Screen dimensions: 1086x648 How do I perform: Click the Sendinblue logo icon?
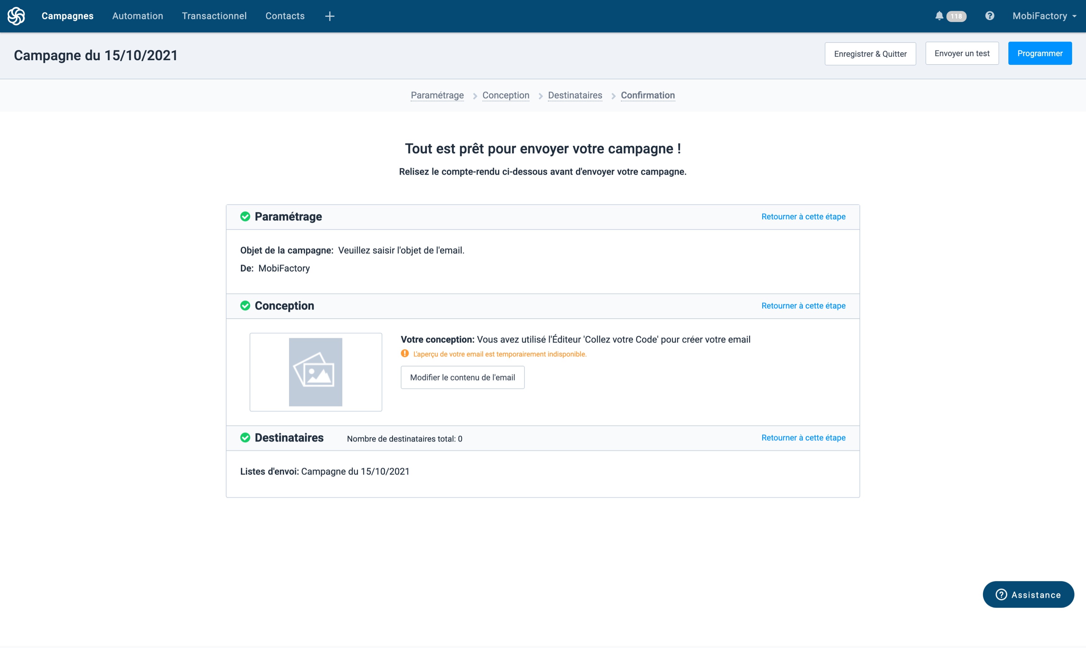click(16, 16)
